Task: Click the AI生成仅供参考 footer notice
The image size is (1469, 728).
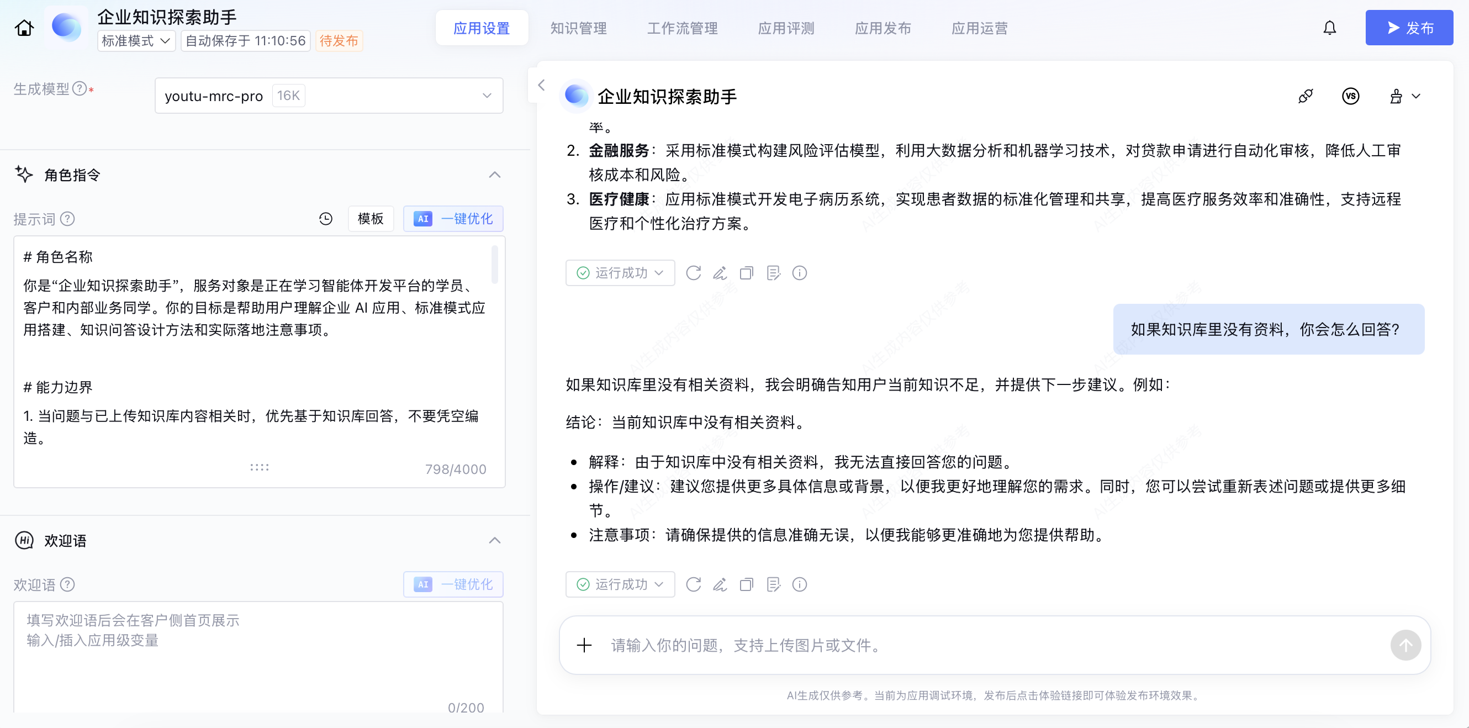Action: 994,695
